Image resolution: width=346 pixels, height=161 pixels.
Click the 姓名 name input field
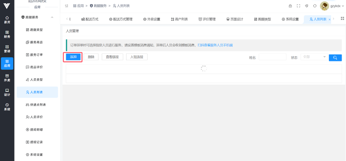(272, 57)
